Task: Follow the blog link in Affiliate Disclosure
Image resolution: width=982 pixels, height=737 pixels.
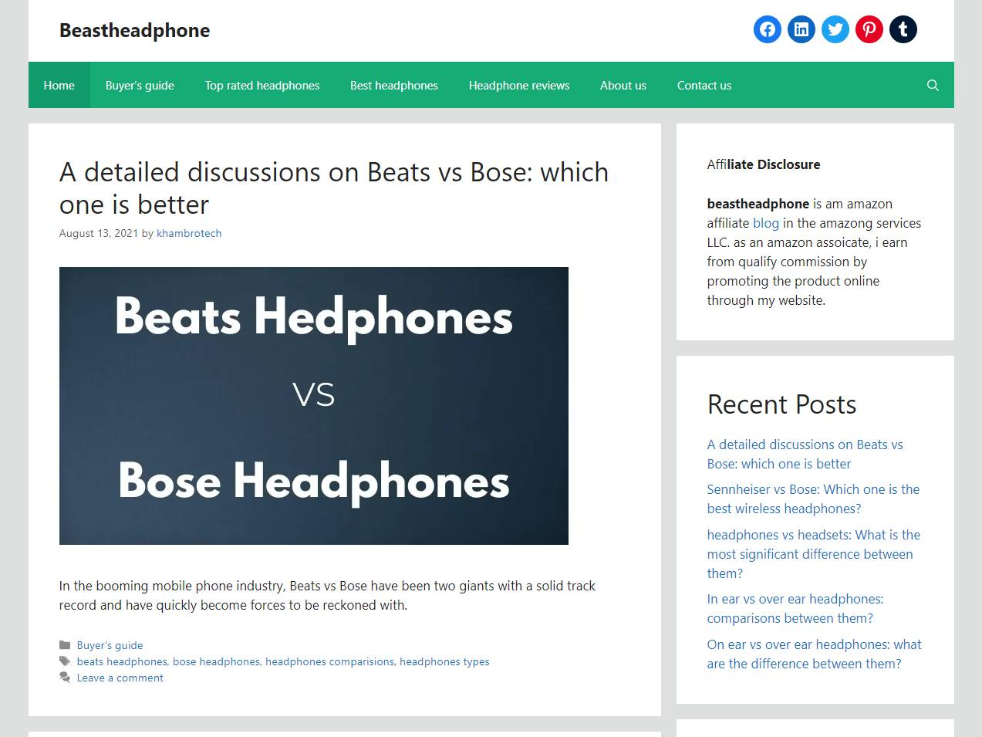Action: click(x=766, y=223)
